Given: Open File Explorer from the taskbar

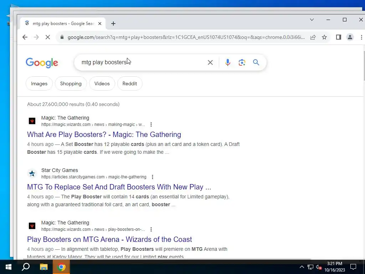Looking at the screenshot, I should coord(43,267).
